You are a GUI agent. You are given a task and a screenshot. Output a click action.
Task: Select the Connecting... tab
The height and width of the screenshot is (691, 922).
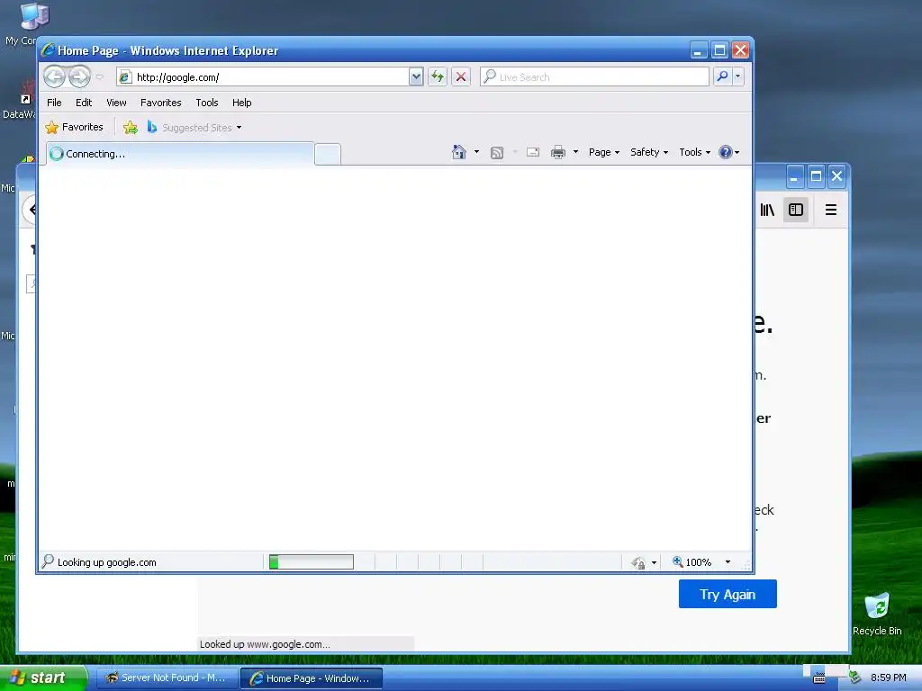tap(180, 154)
